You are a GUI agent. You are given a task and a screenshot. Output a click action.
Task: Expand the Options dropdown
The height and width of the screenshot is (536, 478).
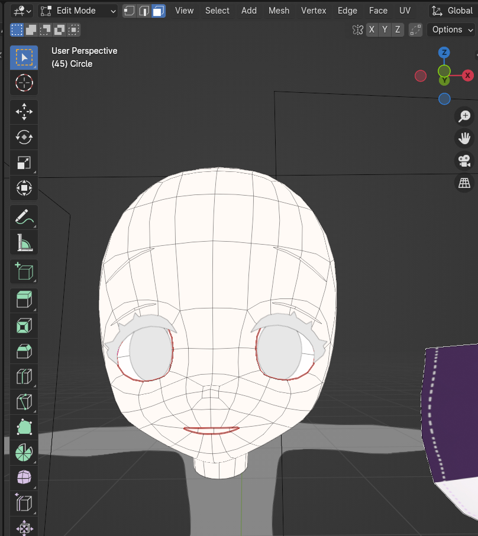(451, 30)
